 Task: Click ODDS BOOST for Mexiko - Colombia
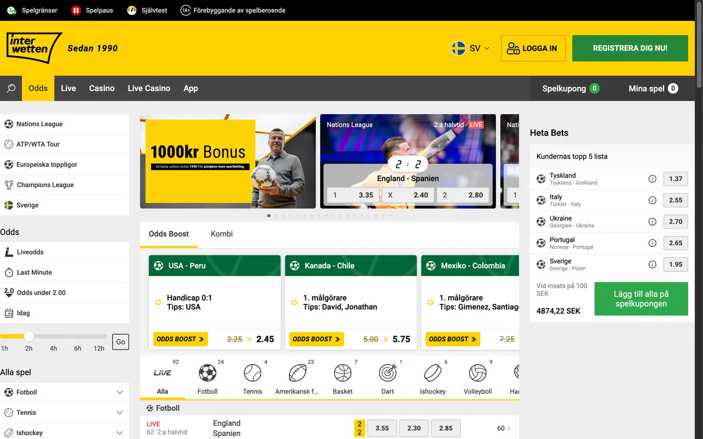click(x=453, y=339)
